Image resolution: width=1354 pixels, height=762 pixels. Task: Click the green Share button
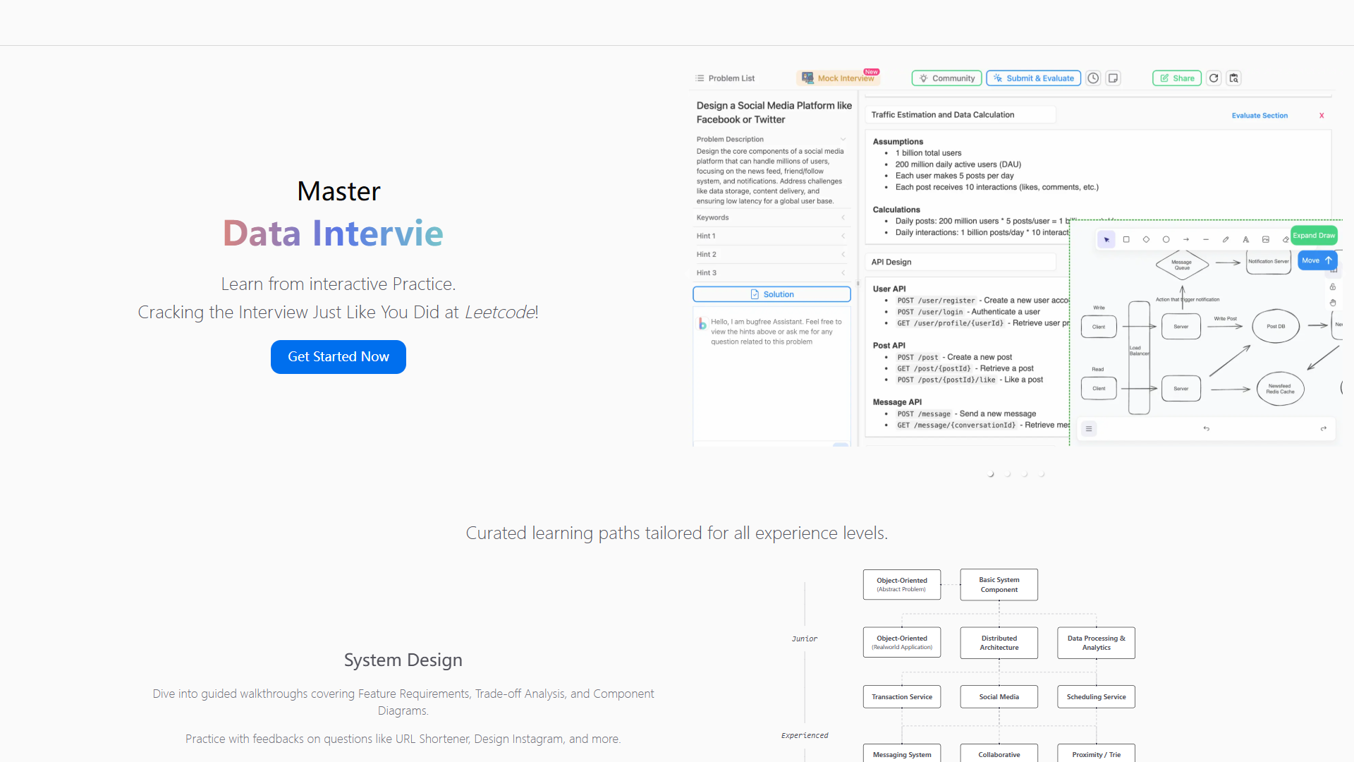[1177, 78]
